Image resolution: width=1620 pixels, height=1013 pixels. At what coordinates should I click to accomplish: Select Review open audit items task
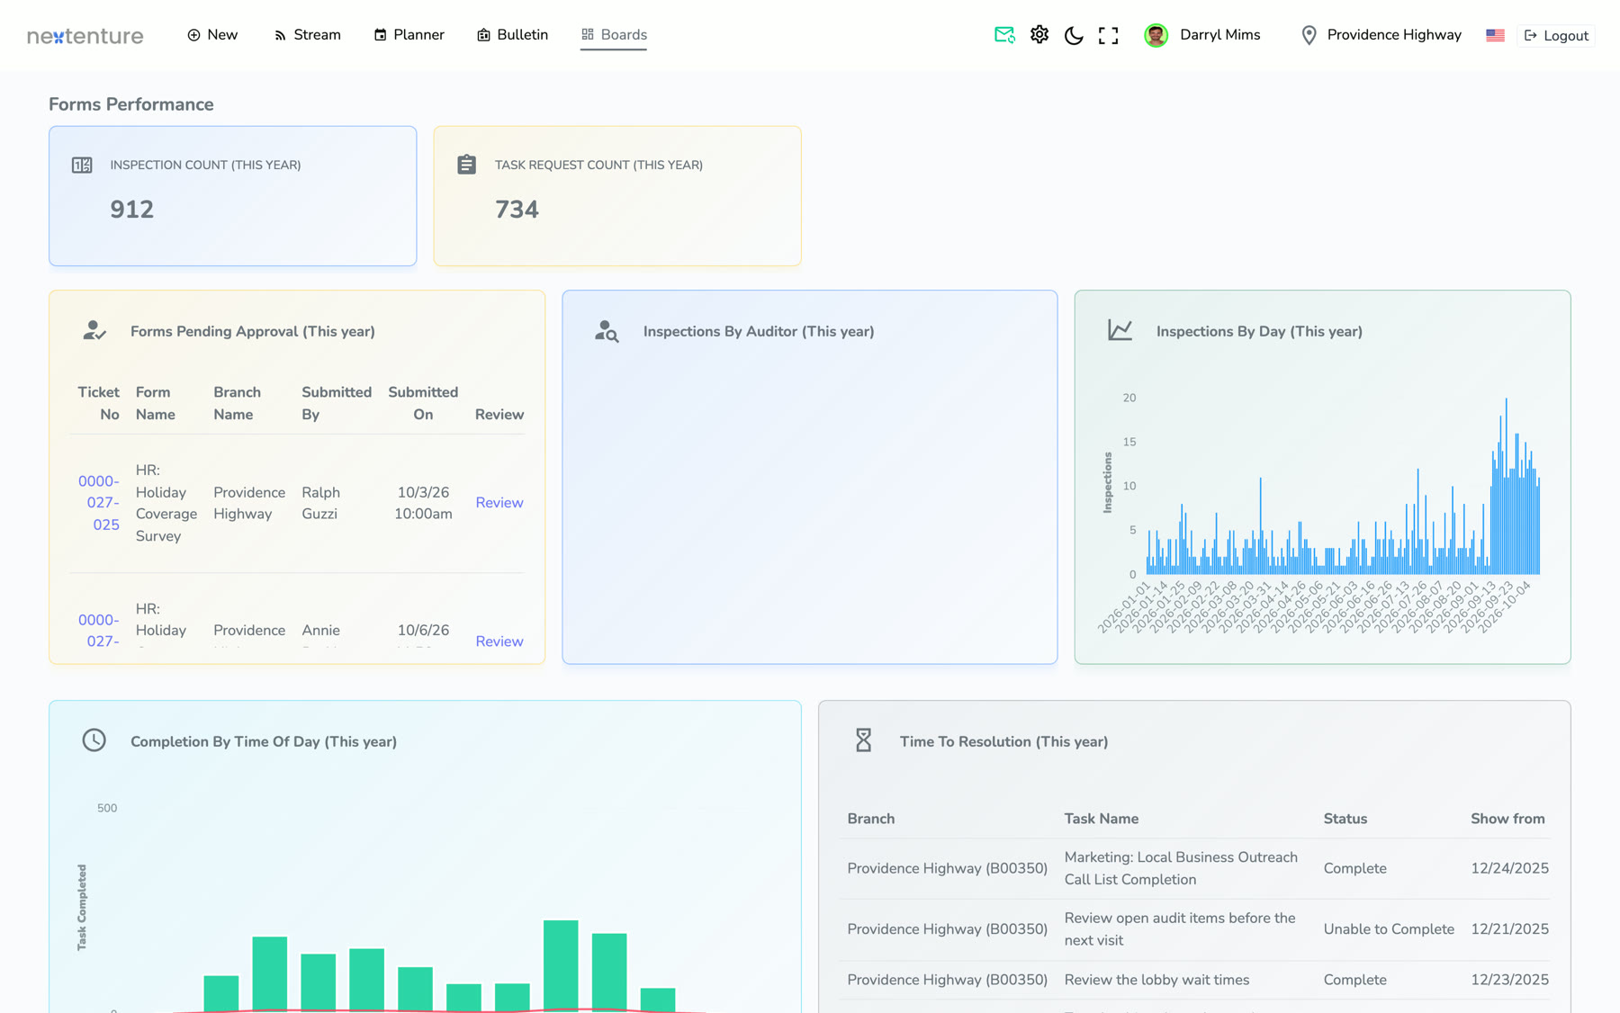[x=1195, y=929]
